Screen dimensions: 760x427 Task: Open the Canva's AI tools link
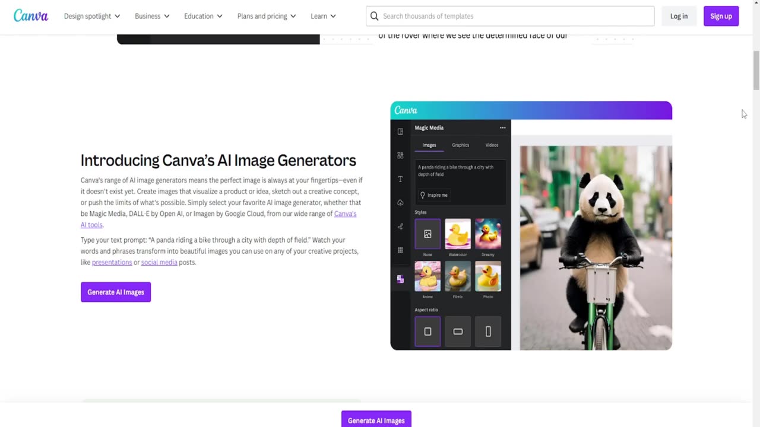(x=346, y=213)
